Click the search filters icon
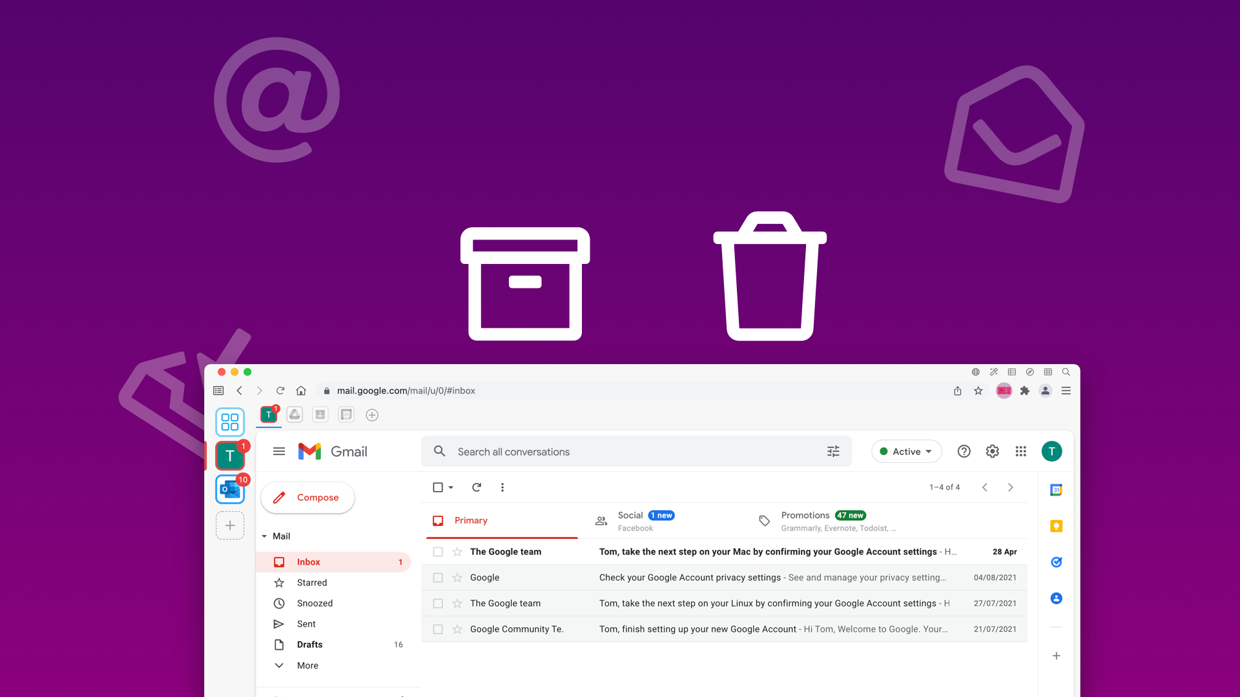This screenshot has height=697, width=1240. (833, 451)
